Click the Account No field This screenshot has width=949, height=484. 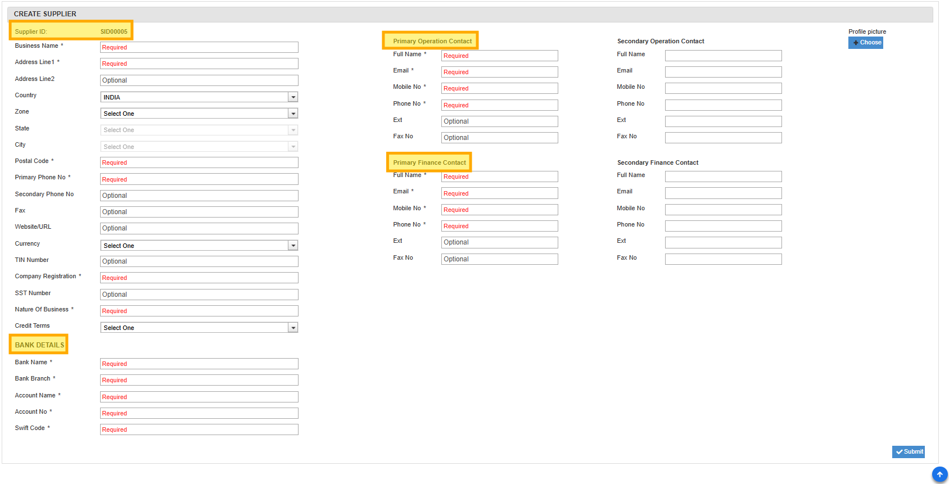(x=199, y=413)
